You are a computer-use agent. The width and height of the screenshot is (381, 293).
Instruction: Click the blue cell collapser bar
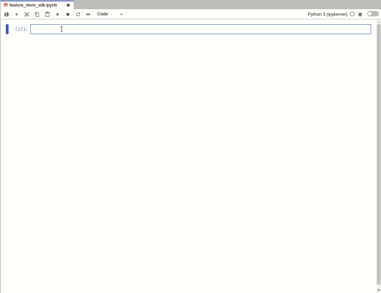click(x=7, y=29)
